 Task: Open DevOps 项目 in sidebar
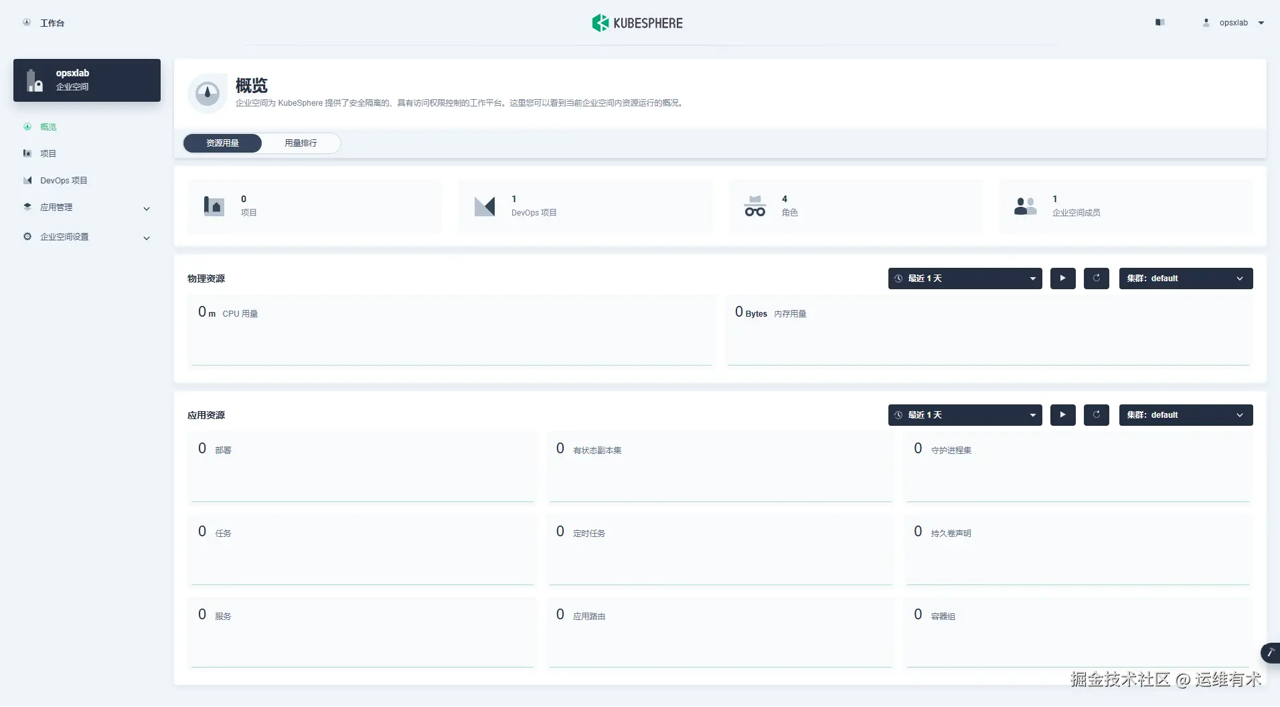click(x=64, y=180)
